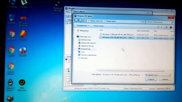This screenshot has height=102, width=182.
Task: Select Компьютер in the navigation pane
Action: (x=84, y=49)
